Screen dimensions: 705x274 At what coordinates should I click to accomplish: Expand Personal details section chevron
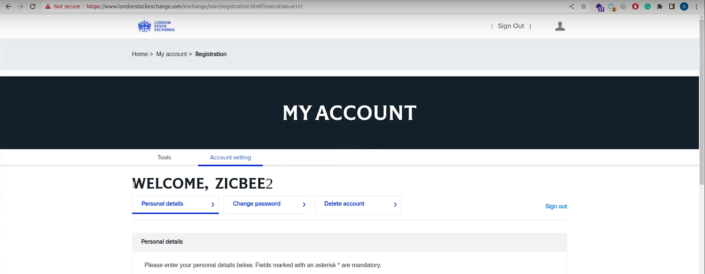[213, 205]
